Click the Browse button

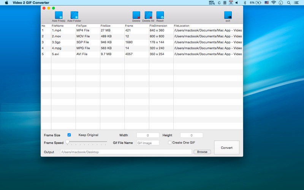click(x=202, y=152)
